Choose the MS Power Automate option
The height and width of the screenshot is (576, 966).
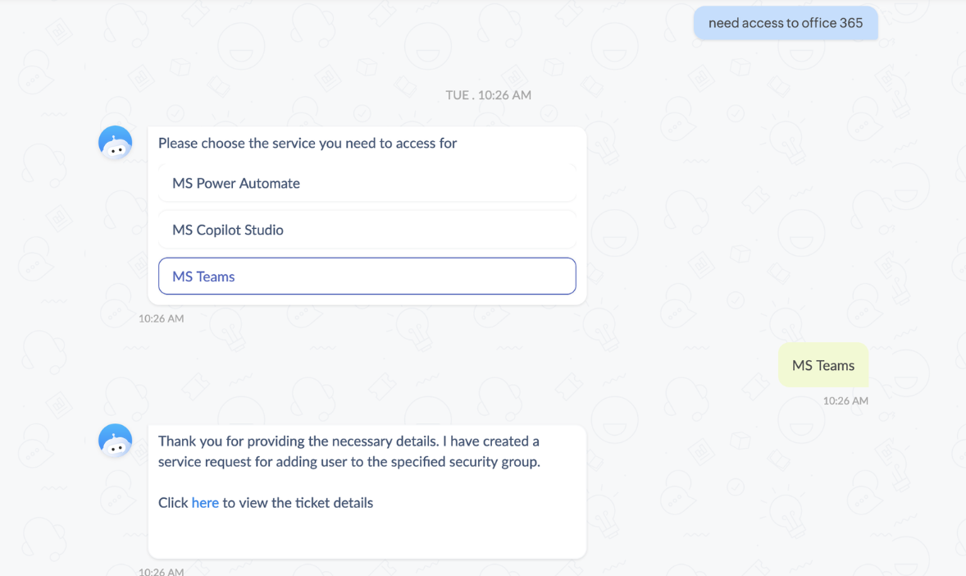[367, 183]
